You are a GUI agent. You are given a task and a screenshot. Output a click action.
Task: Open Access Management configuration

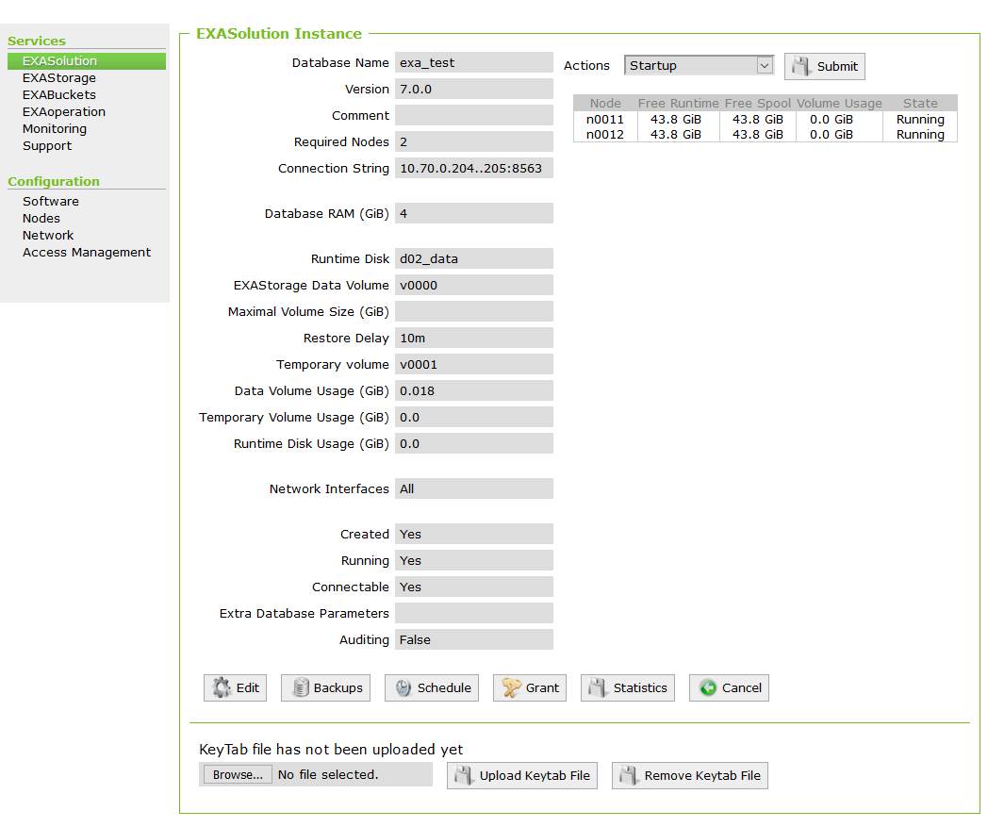(x=87, y=253)
